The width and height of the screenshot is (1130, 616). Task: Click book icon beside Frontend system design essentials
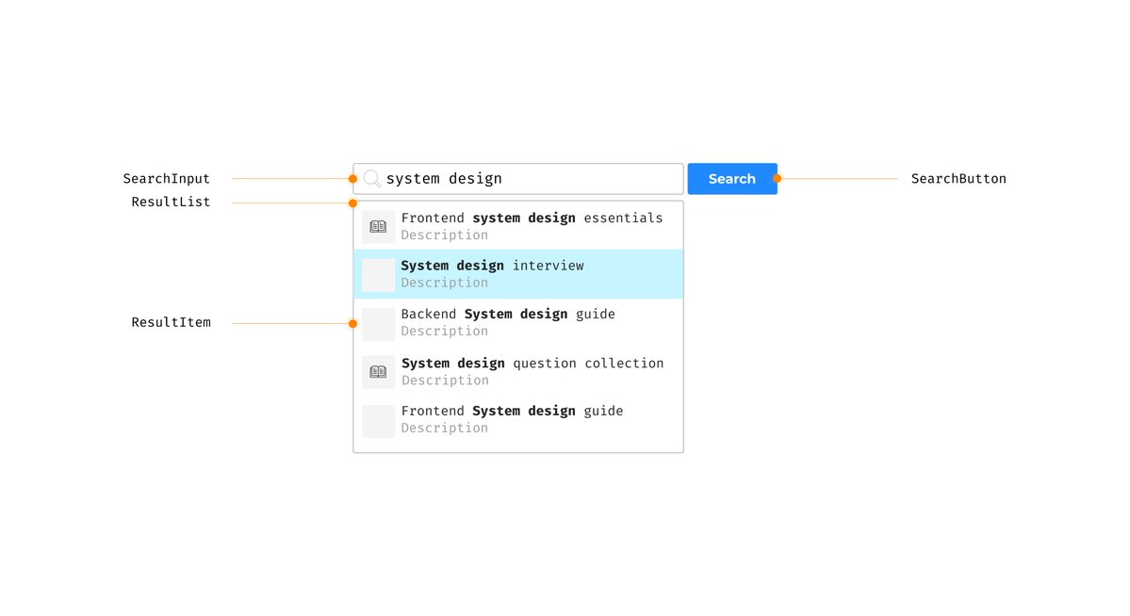(x=378, y=227)
